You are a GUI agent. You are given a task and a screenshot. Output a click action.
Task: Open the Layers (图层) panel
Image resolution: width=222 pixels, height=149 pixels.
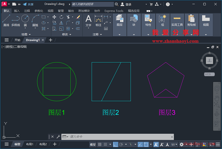[119, 25]
